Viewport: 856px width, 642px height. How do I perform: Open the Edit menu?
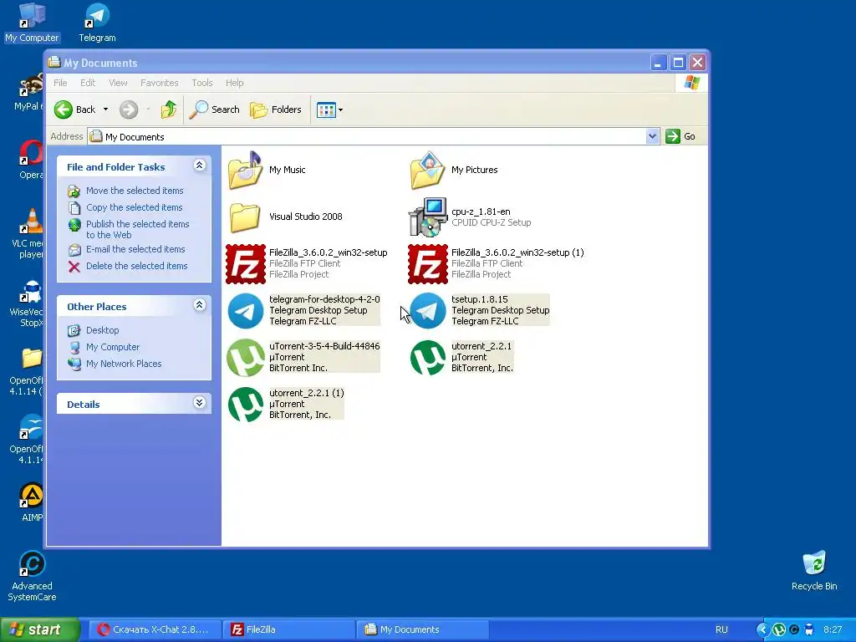(x=87, y=83)
